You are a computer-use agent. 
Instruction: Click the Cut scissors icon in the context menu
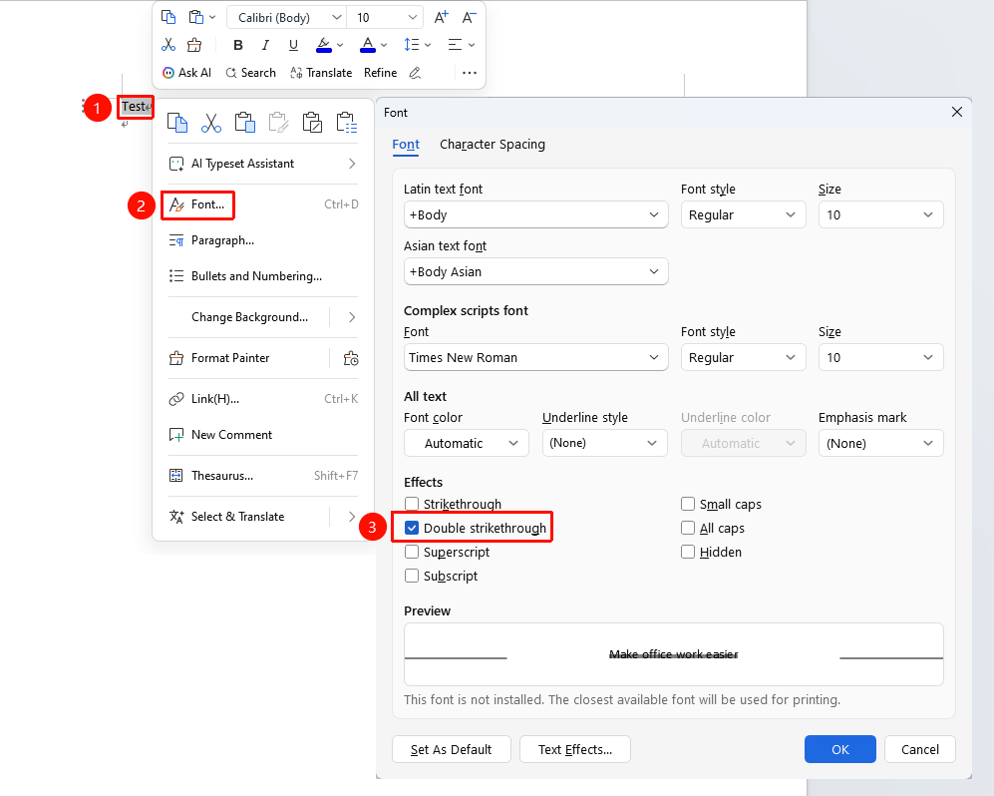(211, 123)
